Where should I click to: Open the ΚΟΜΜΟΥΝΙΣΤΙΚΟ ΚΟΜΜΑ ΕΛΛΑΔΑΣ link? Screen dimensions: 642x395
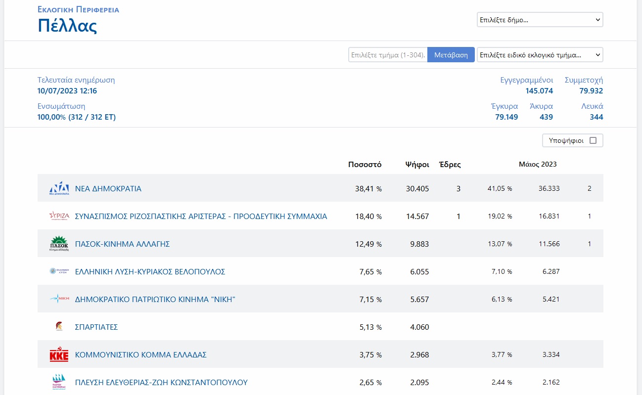pyautogui.click(x=141, y=355)
